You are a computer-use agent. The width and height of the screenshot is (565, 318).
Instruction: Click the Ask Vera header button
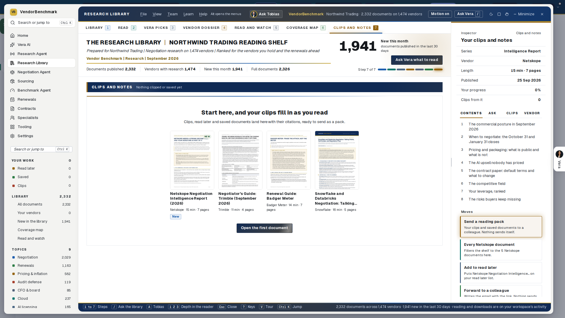(468, 14)
